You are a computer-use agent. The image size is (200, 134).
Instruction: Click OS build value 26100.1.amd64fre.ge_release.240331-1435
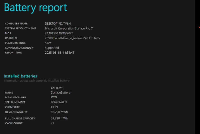pos(72,38)
